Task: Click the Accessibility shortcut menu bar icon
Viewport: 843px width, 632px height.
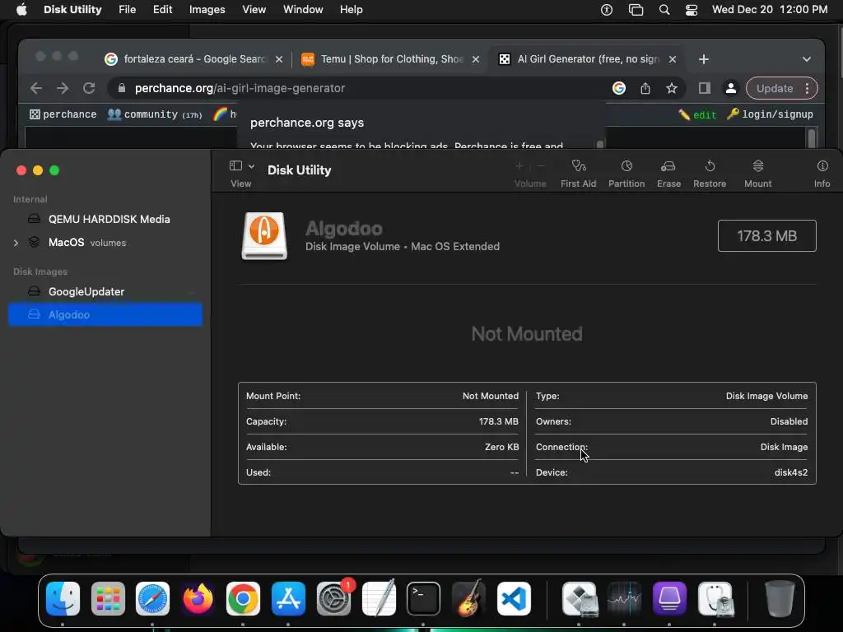Action: pyautogui.click(x=607, y=10)
